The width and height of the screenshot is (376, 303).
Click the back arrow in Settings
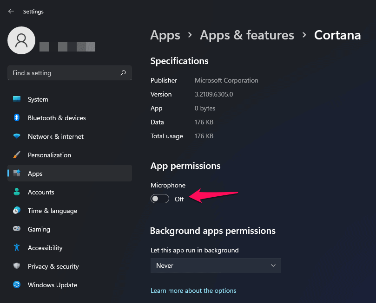(x=11, y=11)
